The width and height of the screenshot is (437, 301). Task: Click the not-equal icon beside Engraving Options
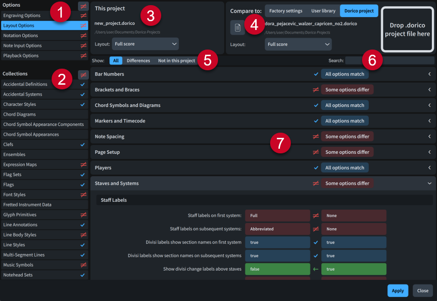(83, 16)
